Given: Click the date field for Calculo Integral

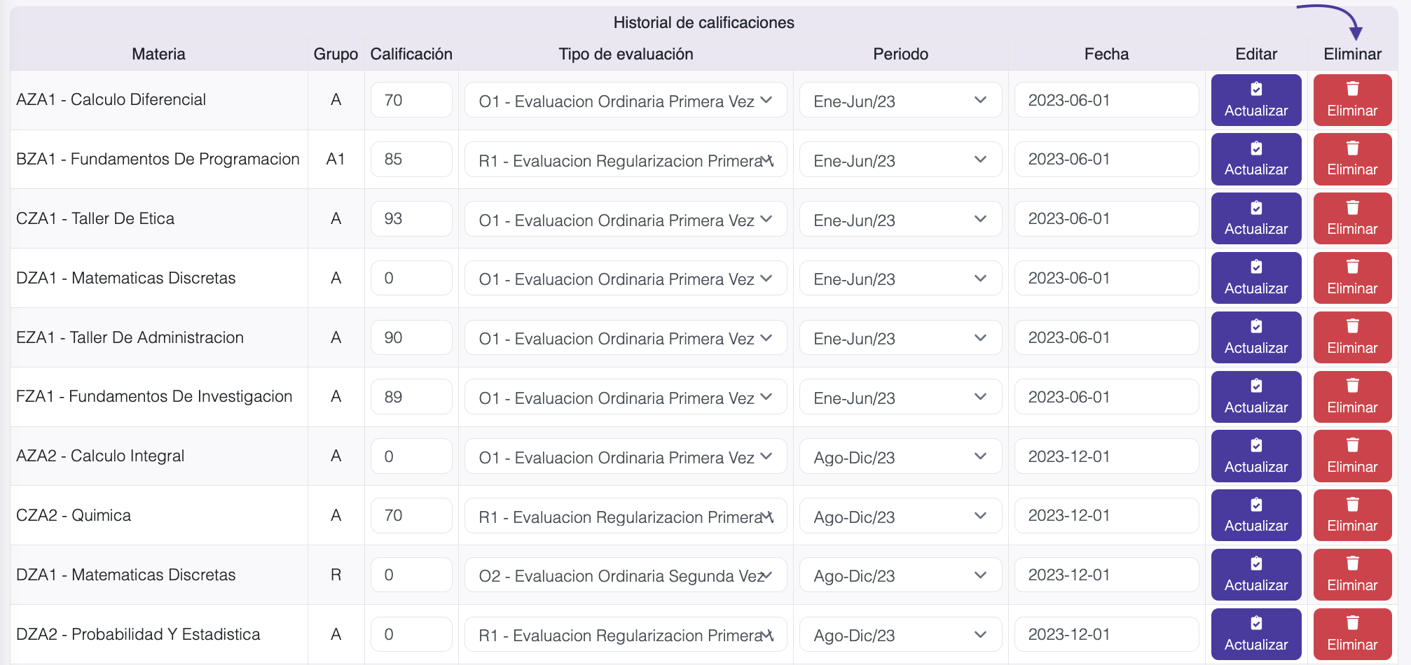Looking at the screenshot, I should coord(1106,456).
